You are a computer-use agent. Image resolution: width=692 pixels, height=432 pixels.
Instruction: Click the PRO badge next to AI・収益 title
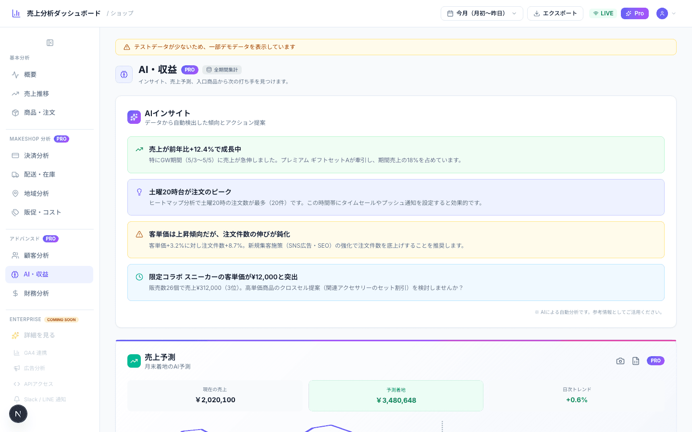click(190, 70)
